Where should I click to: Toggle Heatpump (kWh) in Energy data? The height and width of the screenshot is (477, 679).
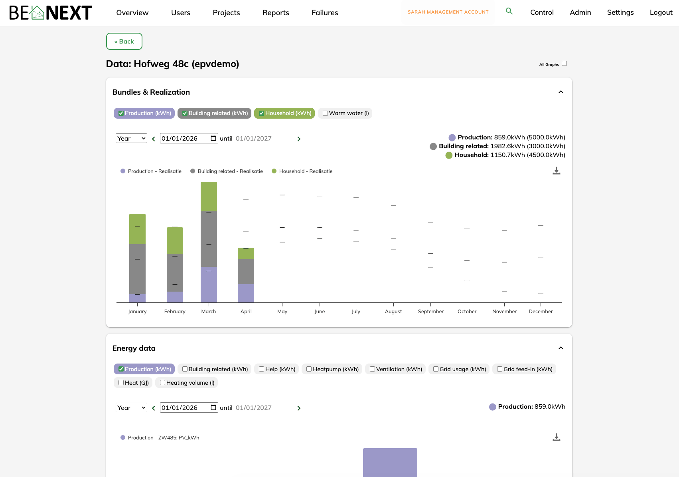(x=309, y=369)
